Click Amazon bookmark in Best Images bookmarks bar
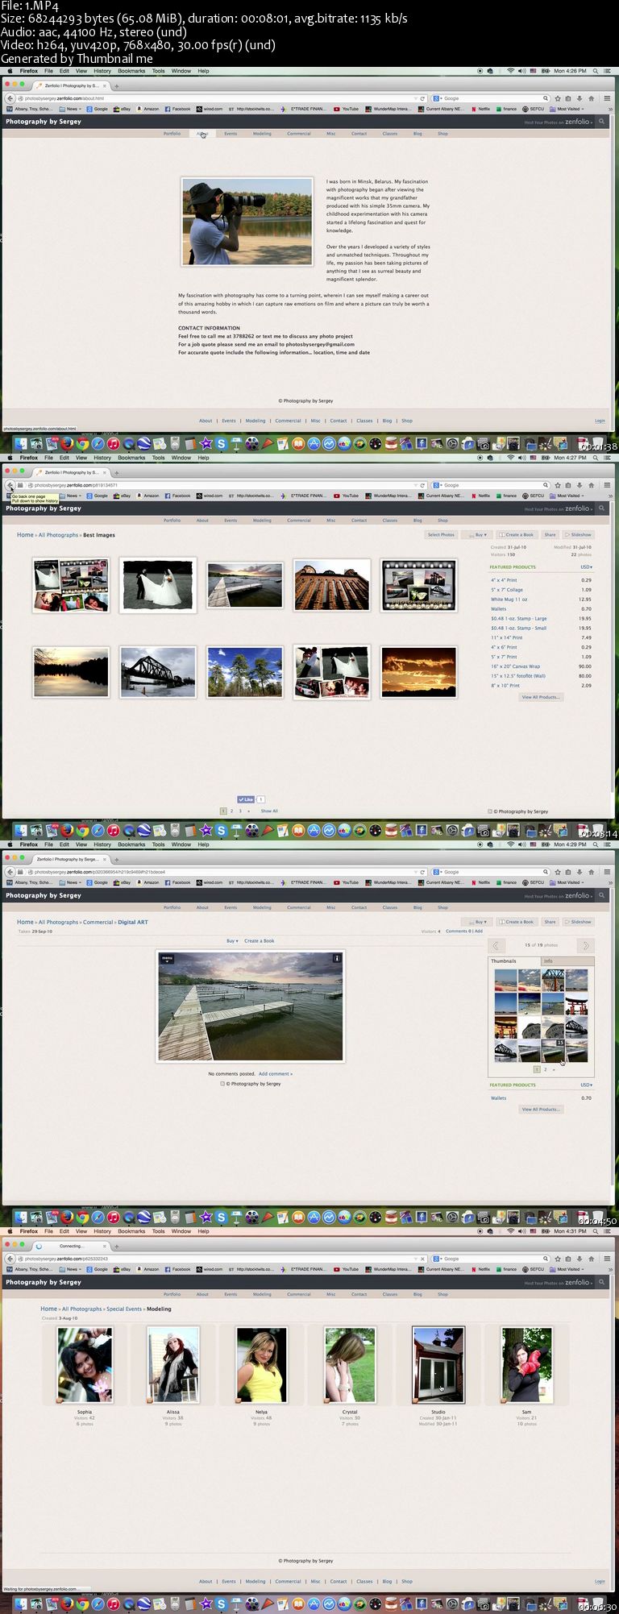This screenshot has height=1614, width=619. [x=148, y=496]
